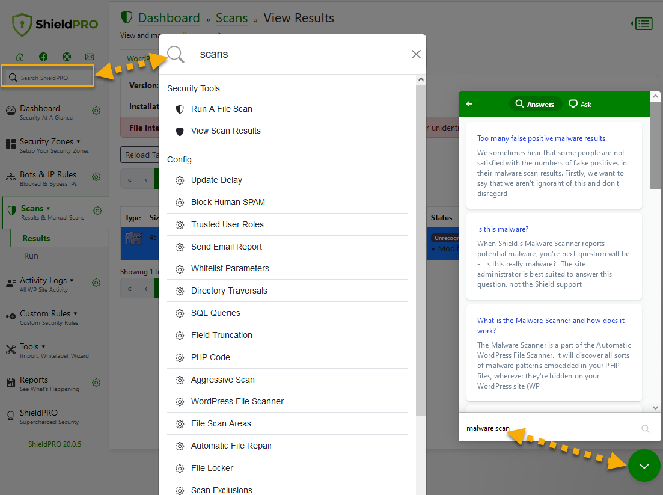The image size is (663, 495).
Task: Click the Scans breadcrumb link
Action: click(x=231, y=18)
